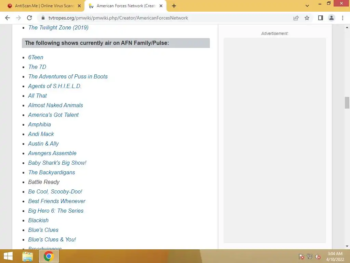The image size is (350, 263).
Task: Open Baby Shark's Big Show! link
Action: (x=57, y=163)
